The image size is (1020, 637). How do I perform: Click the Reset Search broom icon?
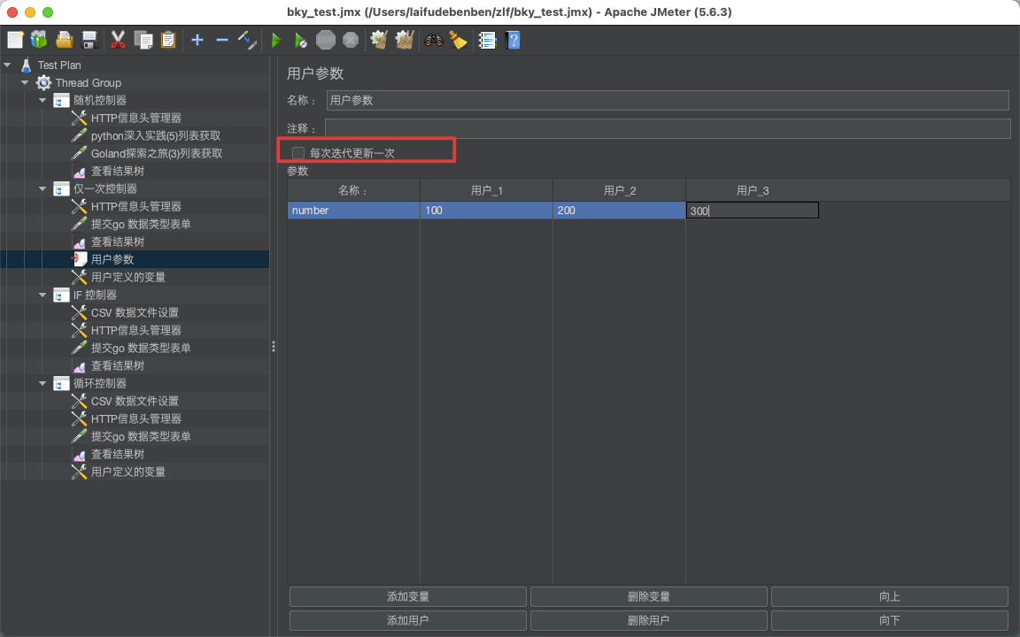pos(458,41)
